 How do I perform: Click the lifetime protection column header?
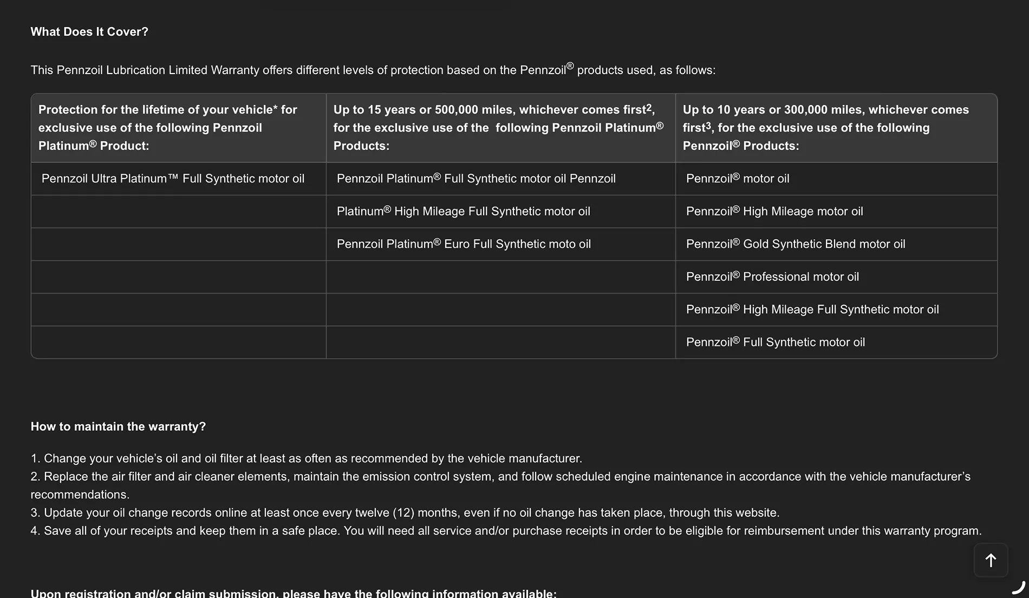point(179,128)
